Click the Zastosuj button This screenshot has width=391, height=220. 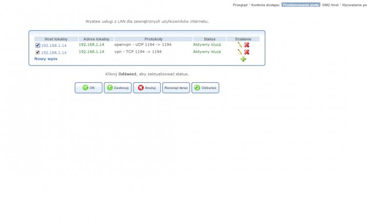117,88
